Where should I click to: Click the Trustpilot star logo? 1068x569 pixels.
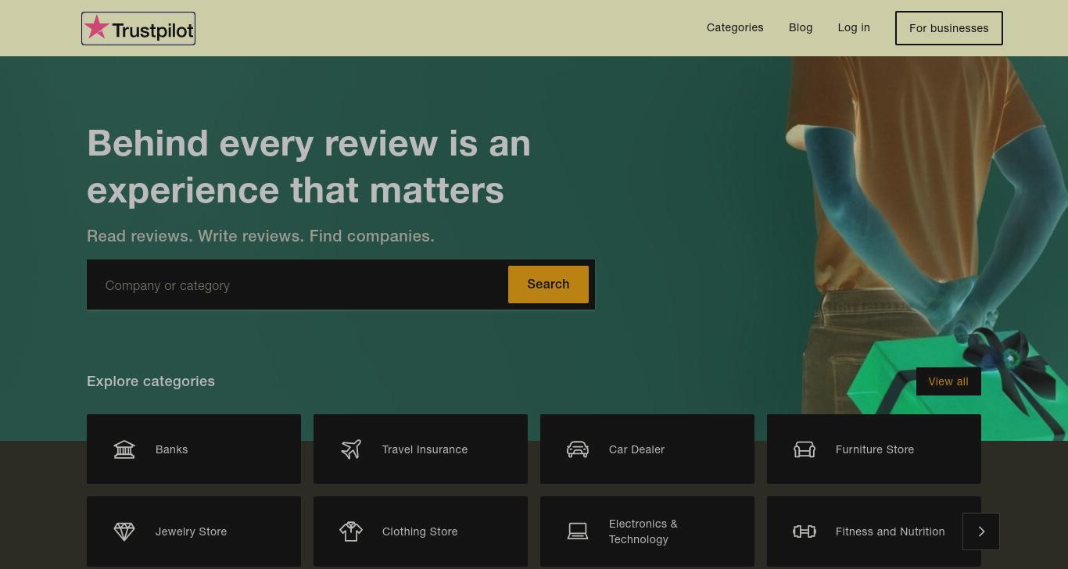click(x=138, y=28)
